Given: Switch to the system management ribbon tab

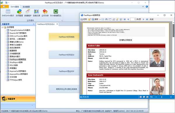Looking at the screenshot, I should 26,7.
